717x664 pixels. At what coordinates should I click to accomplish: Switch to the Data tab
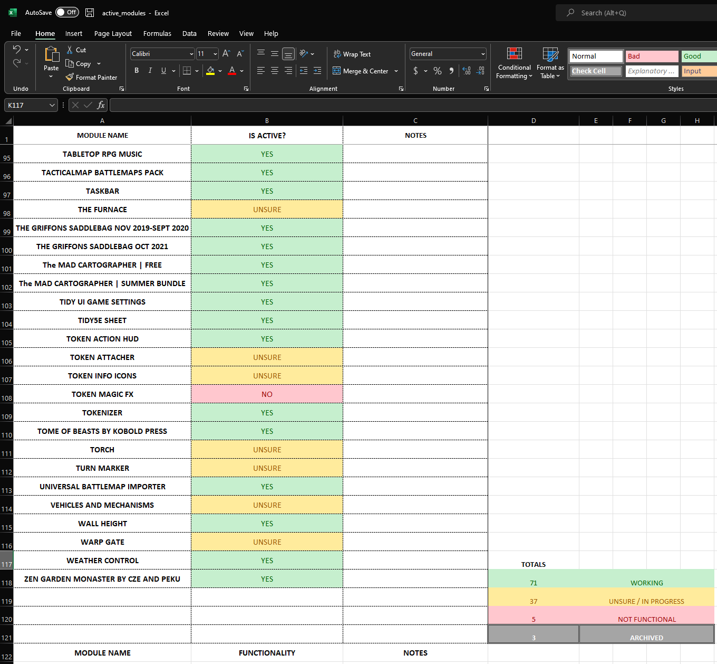point(189,33)
